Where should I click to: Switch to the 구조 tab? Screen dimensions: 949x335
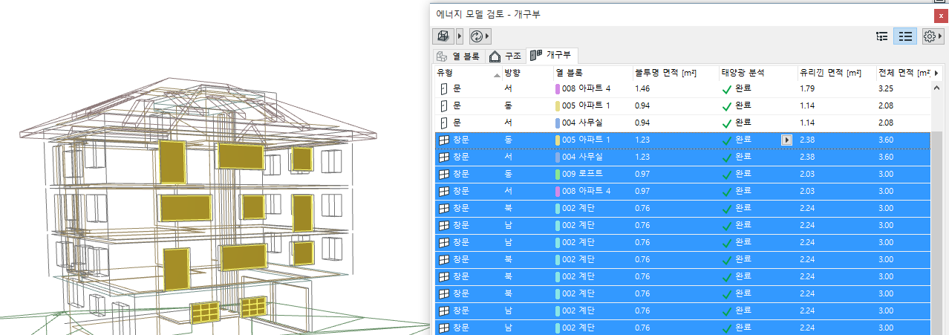tap(505, 56)
